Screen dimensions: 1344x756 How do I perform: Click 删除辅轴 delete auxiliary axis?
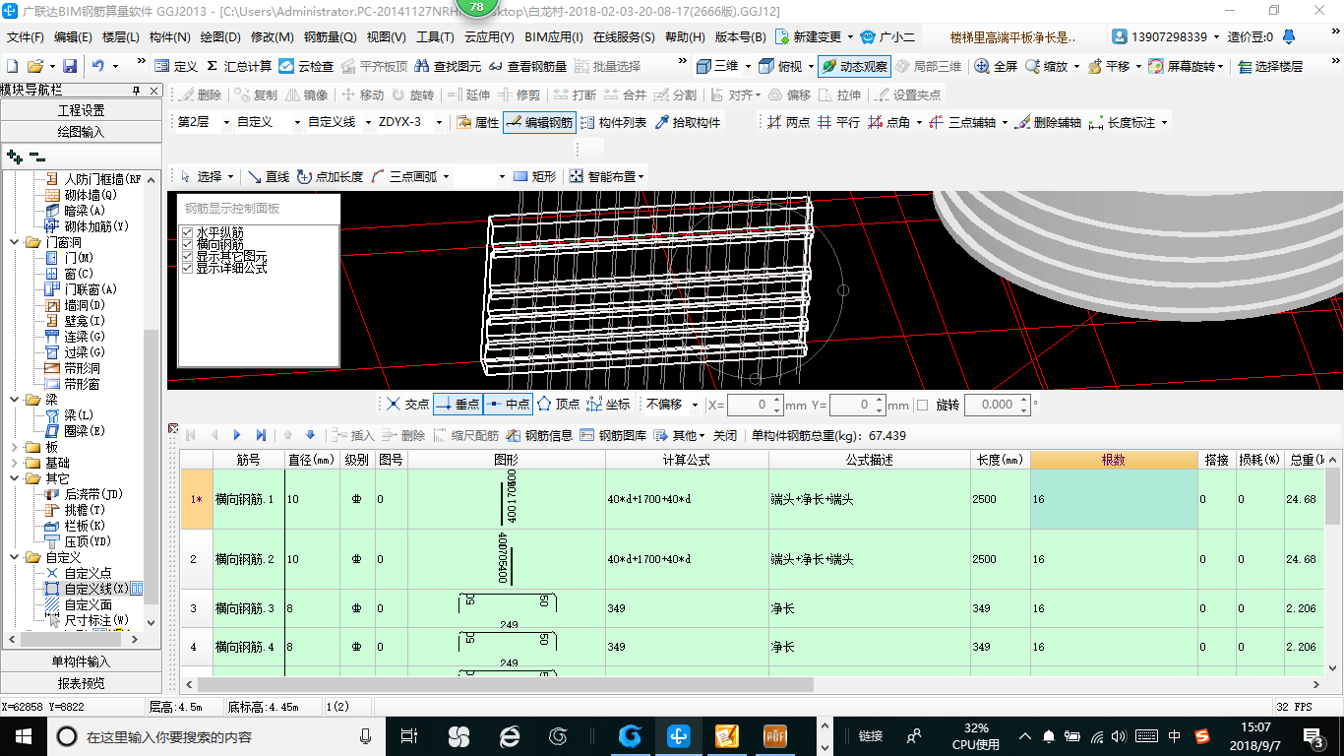point(1048,123)
